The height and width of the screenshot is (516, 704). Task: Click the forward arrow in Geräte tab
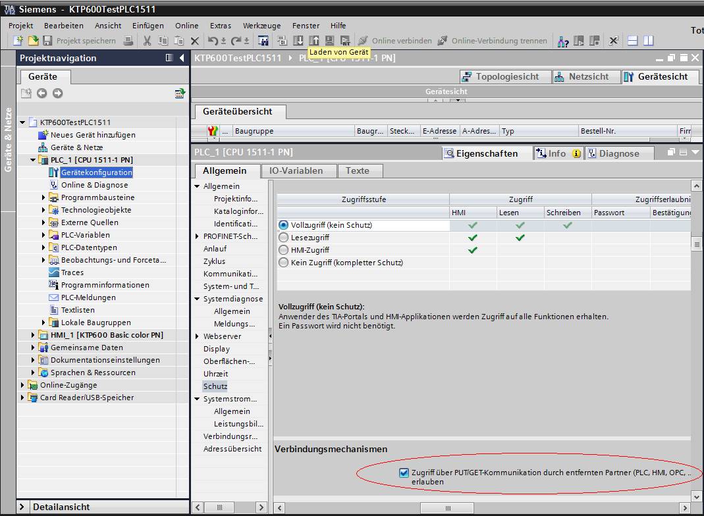(x=58, y=93)
